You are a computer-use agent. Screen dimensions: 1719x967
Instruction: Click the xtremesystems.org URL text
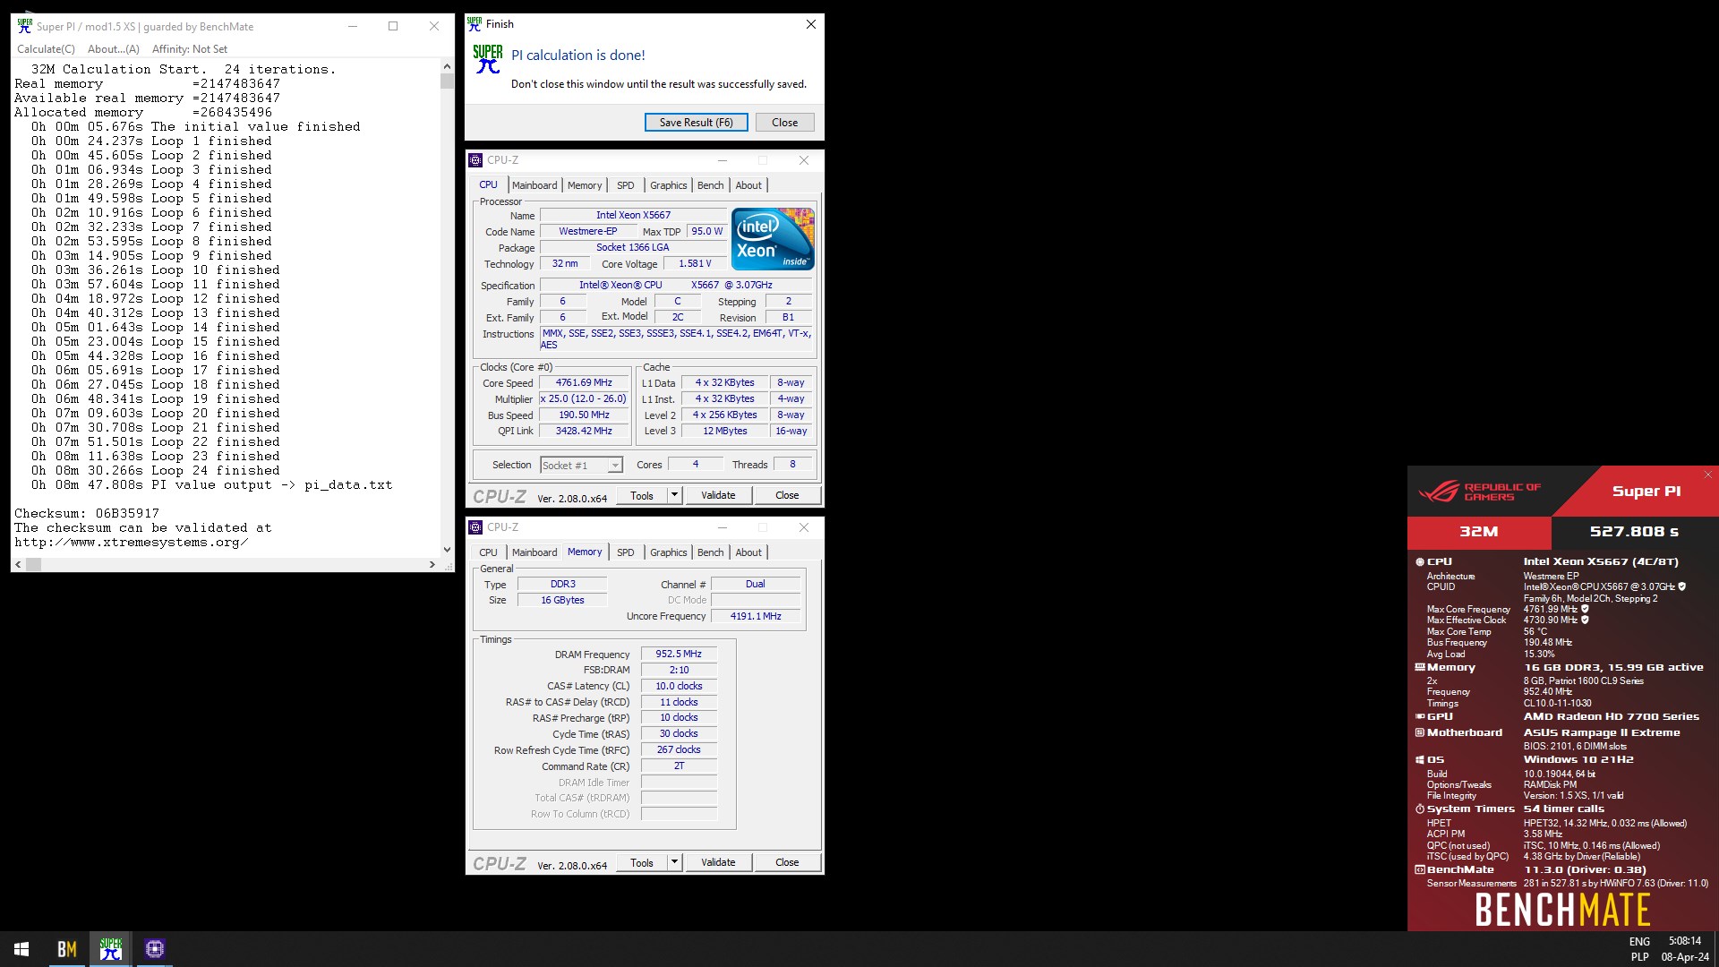(x=131, y=543)
